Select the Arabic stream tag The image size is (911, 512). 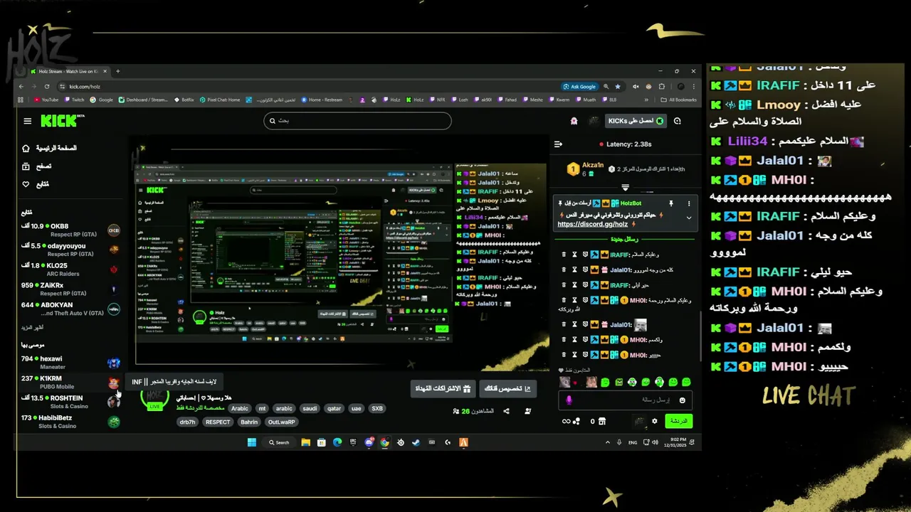(240, 409)
